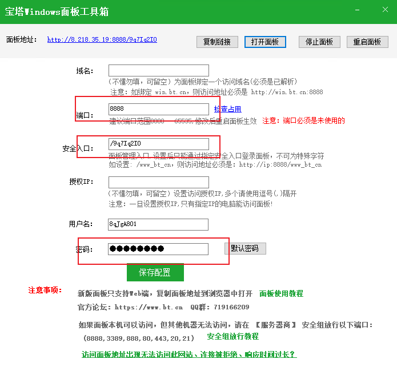Focus the 授权IP input field

pyautogui.click(x=159, y=182)
